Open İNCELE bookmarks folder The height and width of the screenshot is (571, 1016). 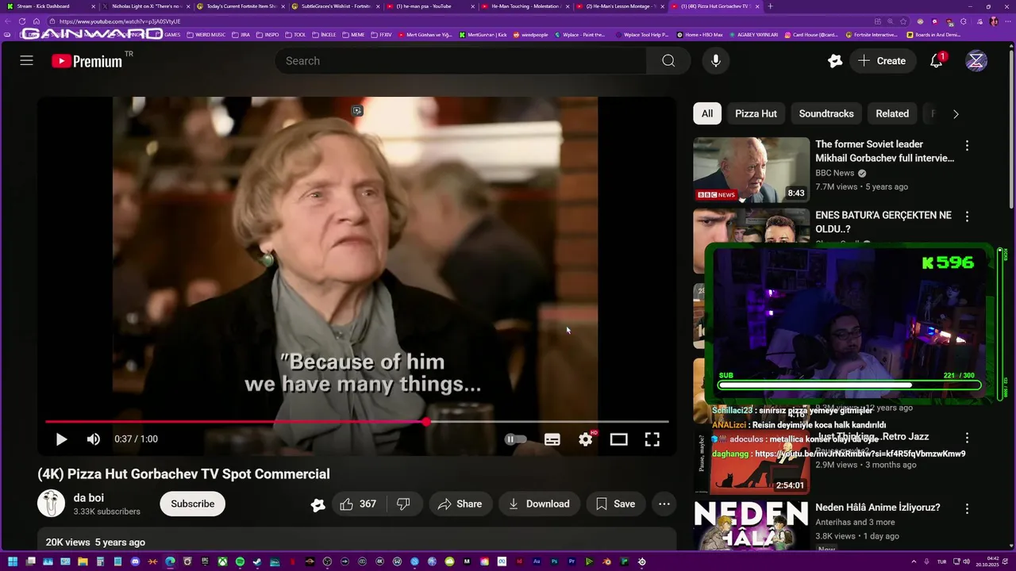(x=324, y=35)
